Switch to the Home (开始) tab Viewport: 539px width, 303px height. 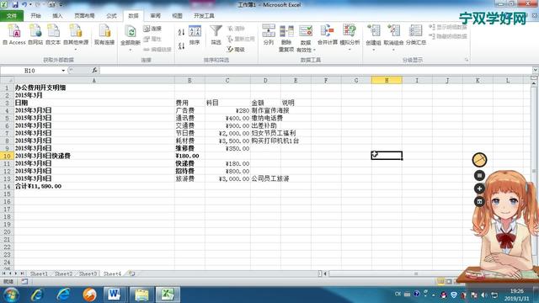click(x=35, y=16)
